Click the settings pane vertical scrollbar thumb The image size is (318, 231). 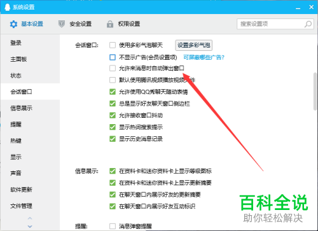click(315, 92)
